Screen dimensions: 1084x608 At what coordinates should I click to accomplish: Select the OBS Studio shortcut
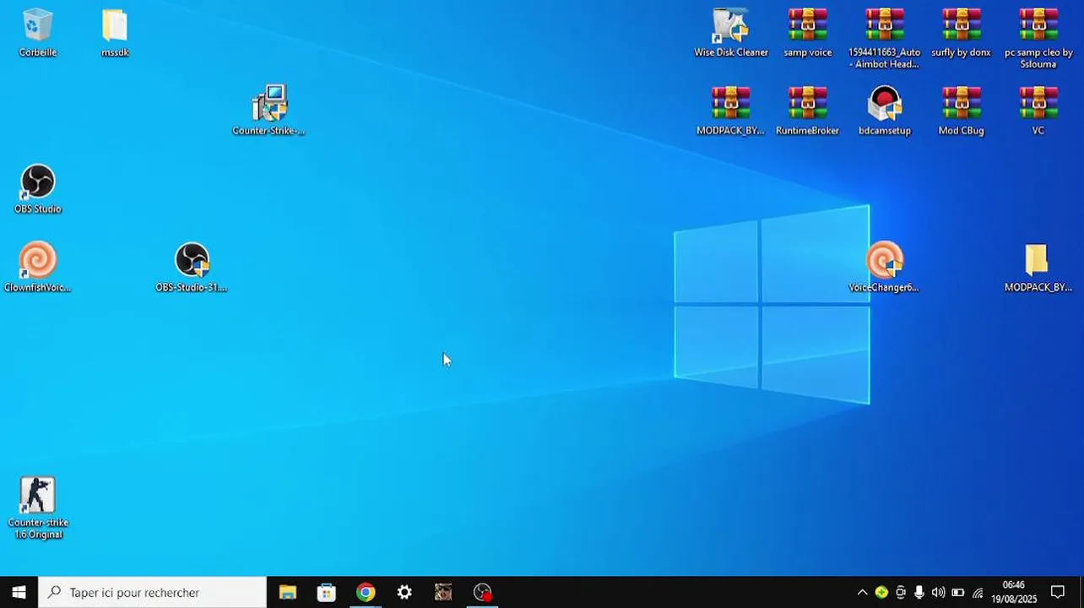[37, 188]
